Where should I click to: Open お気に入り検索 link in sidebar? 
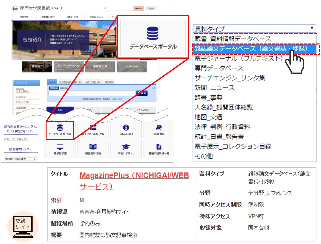point(22,102)
